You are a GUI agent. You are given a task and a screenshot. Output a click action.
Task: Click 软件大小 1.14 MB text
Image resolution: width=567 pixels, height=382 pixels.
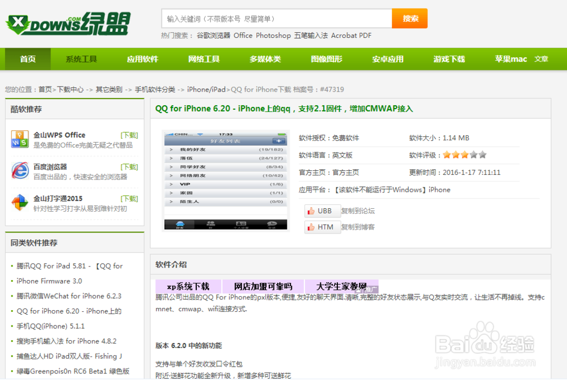[x=439, y=138]
